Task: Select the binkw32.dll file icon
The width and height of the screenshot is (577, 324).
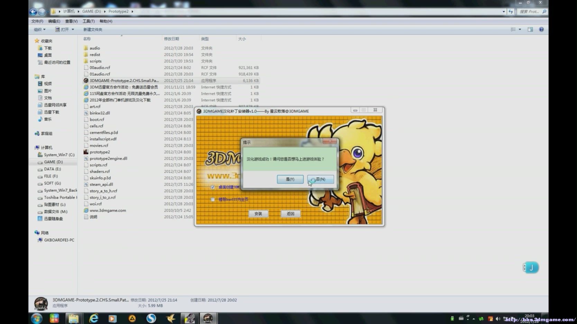Action: [x=86, y=113]
